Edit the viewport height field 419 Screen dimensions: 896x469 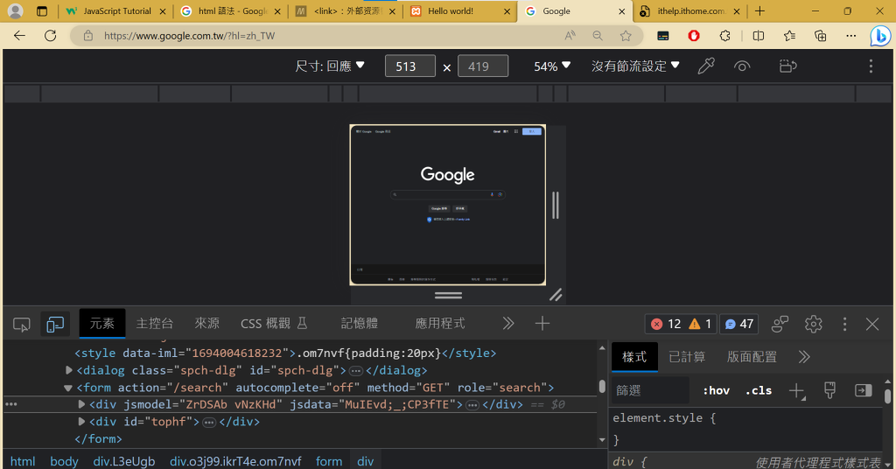click(483, 66)
